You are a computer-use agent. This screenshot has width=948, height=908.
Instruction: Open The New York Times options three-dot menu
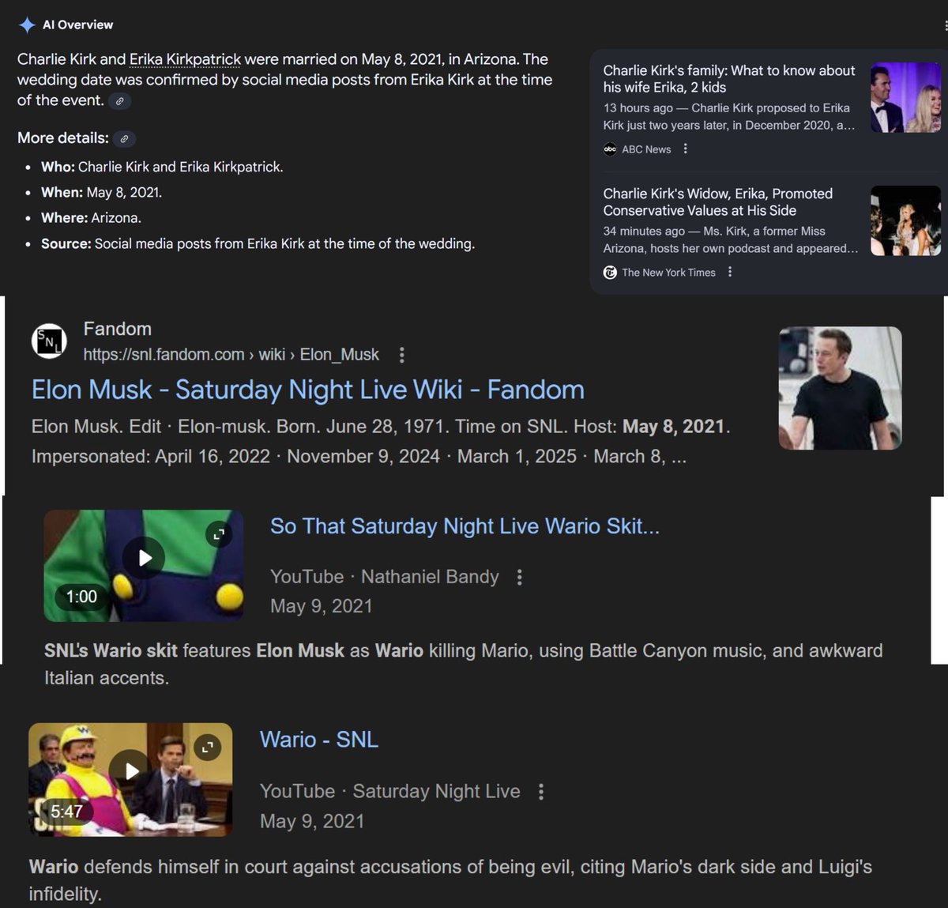coord(729,272)
